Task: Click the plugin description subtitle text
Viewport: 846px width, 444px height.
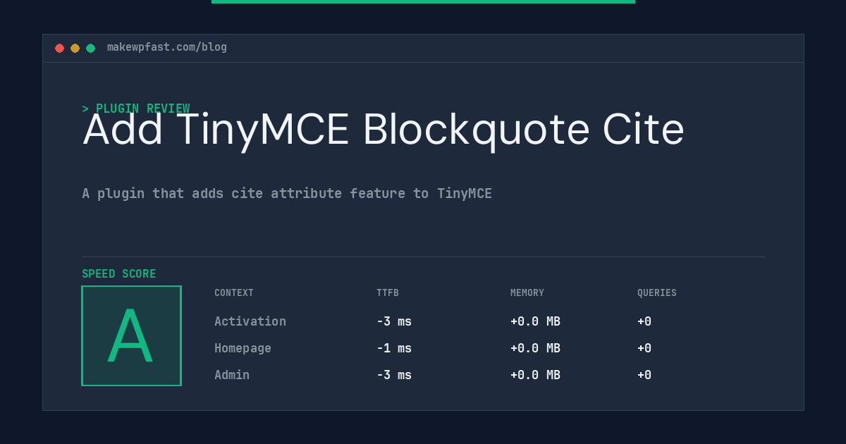Action: 287,193
